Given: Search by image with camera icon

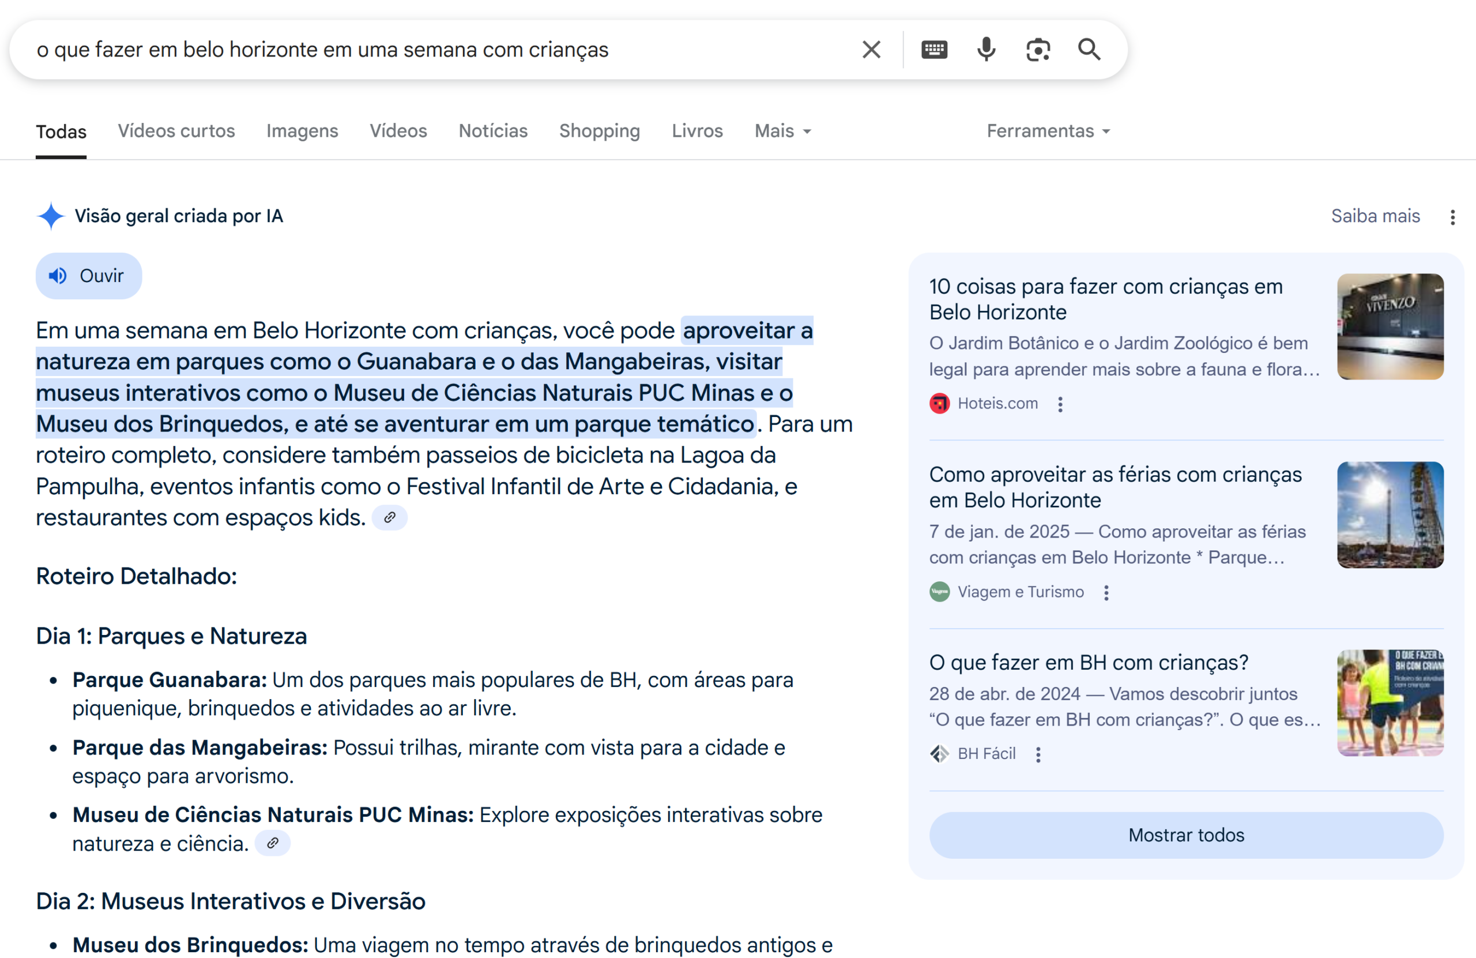Looking at the screenshot, I should click(x=1038, y=50).
